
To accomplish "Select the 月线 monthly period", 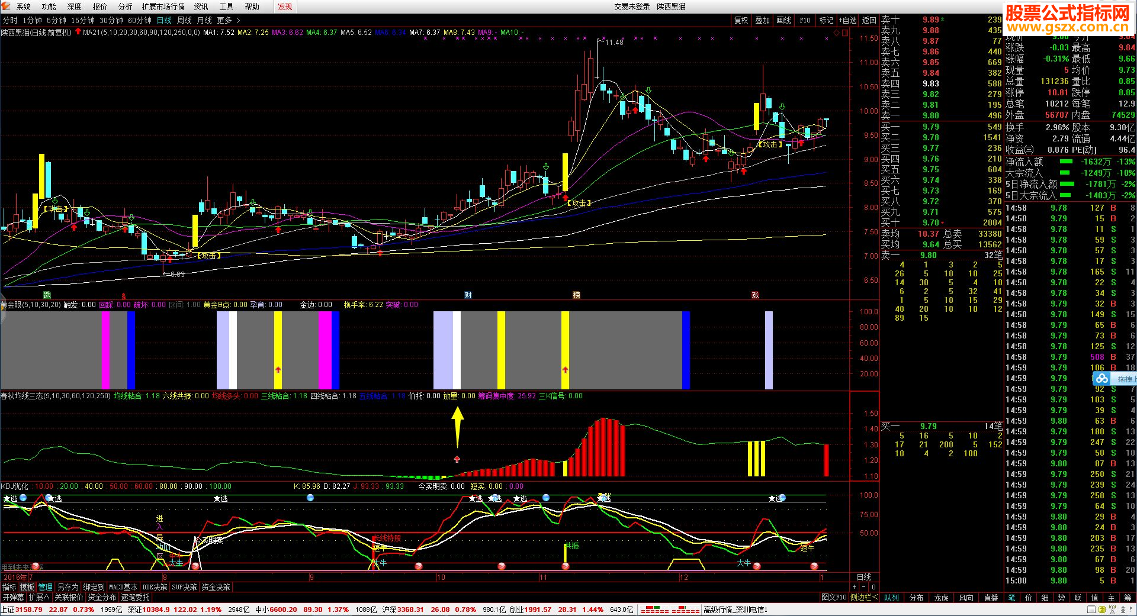I will tap(204, 20).
